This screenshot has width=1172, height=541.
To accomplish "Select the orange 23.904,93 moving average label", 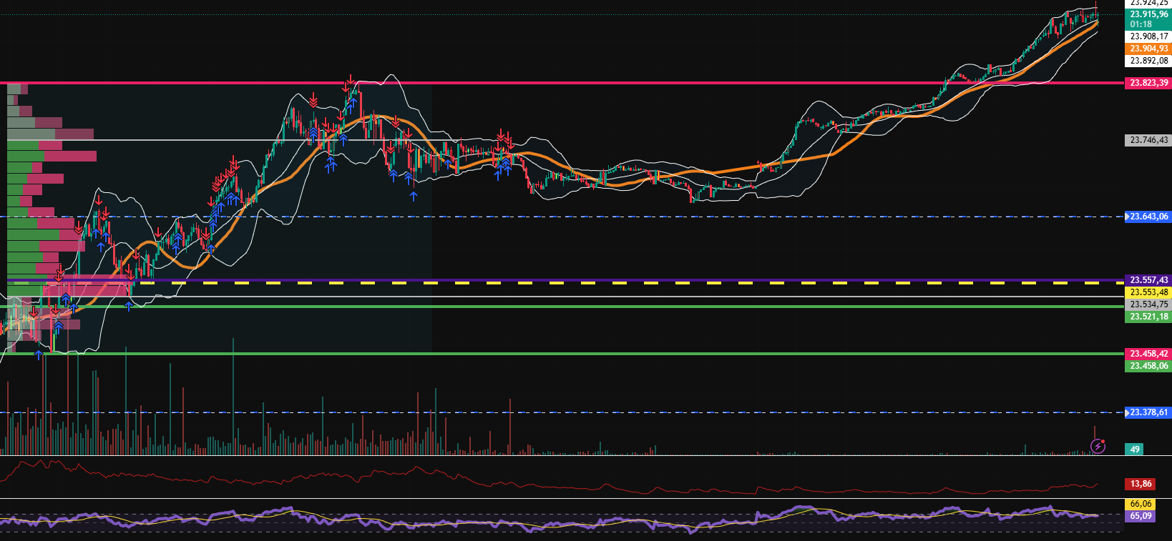I will pos(1148,49).
